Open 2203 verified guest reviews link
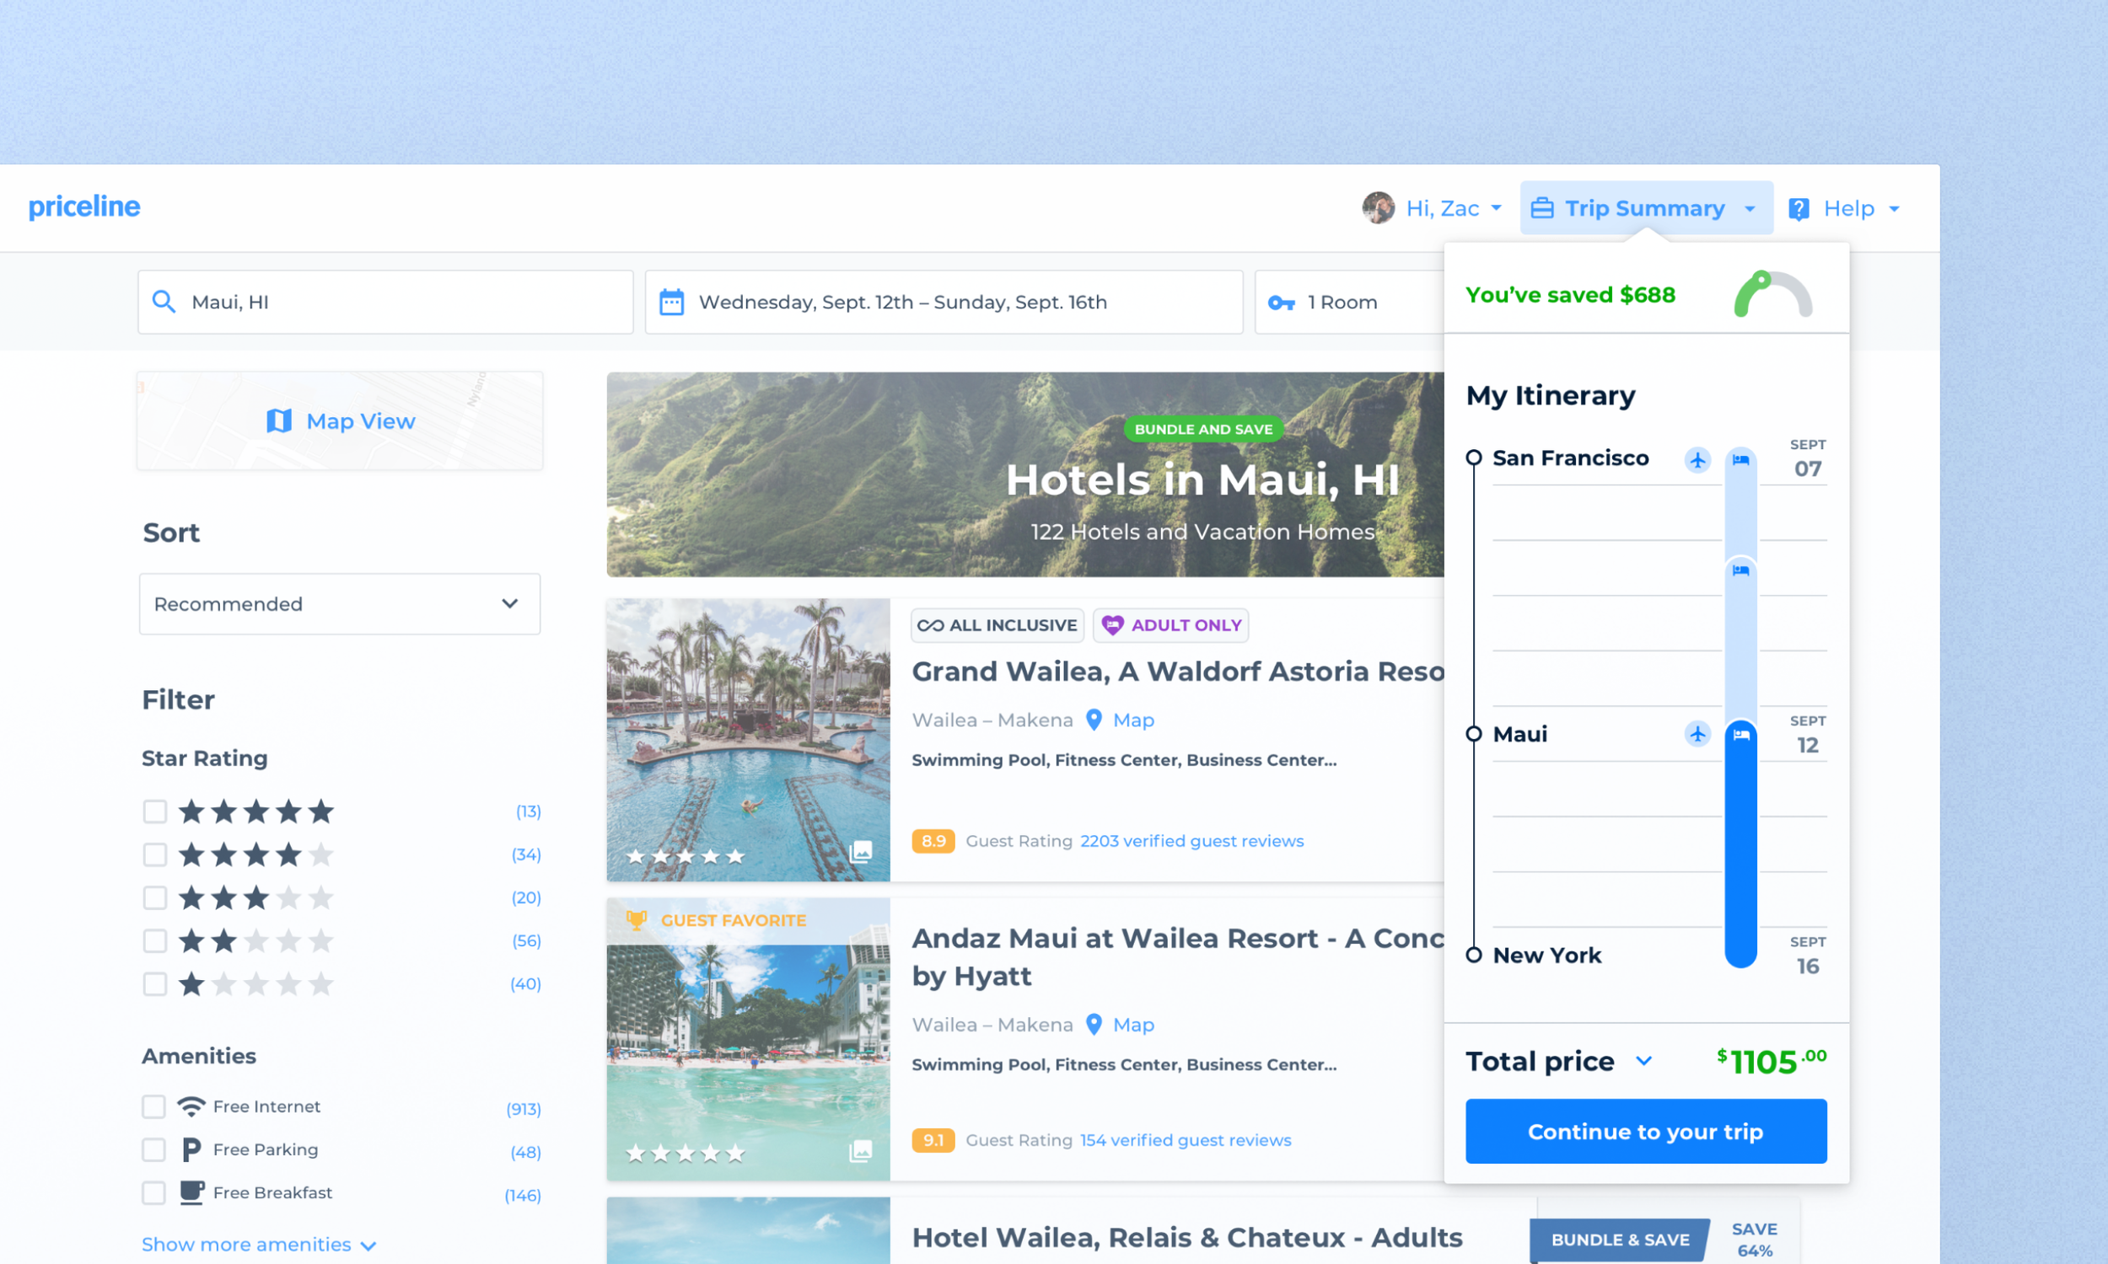This screenshot has width=2108, height=1264. pyautogui.click(x=1191, y=841)
